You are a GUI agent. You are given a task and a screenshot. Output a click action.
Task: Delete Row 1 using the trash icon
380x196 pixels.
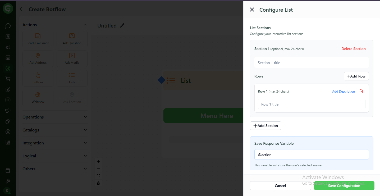pyautogui.click(x=361, y=91)
